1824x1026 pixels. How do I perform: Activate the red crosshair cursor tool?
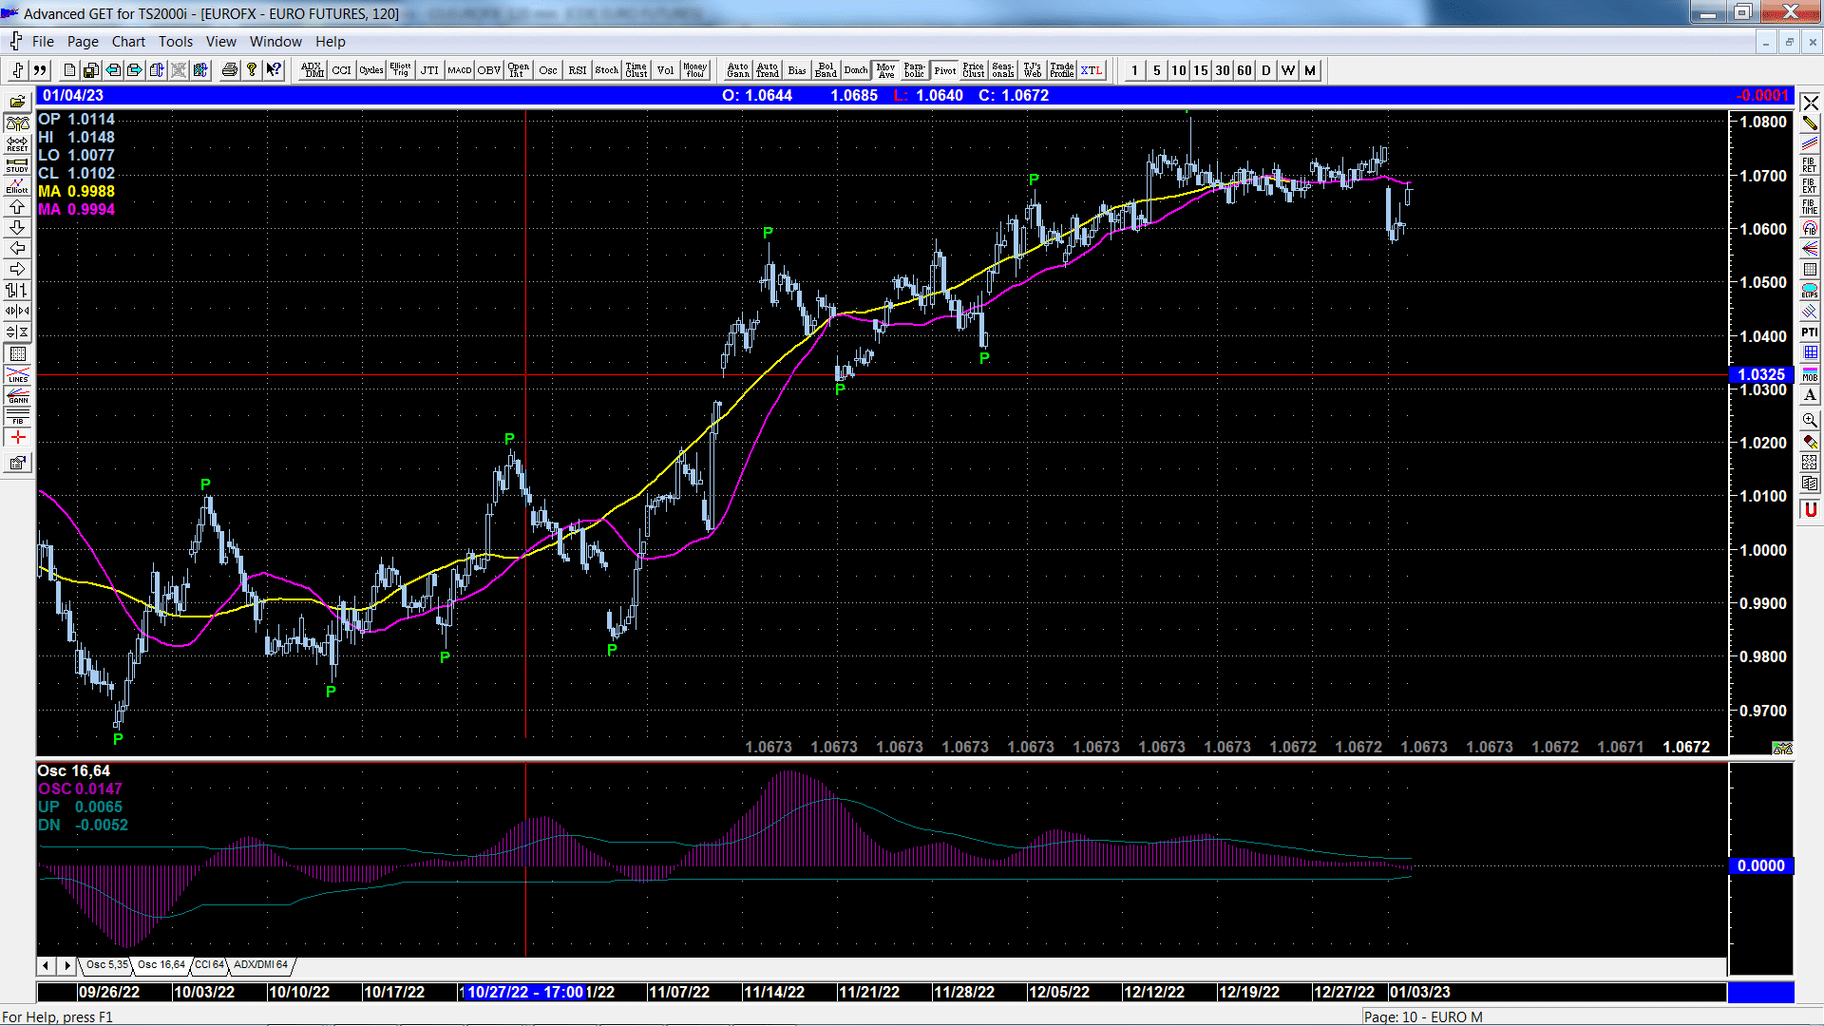pyautogui.click(x=17, y=437)
